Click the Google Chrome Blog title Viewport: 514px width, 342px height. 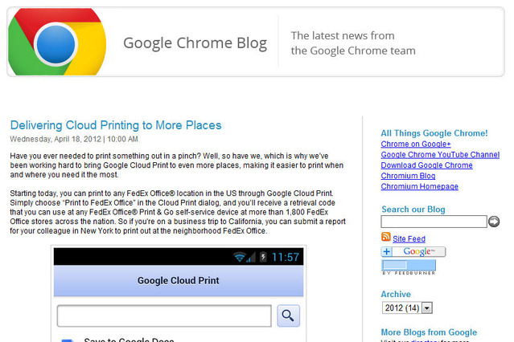[x=195, y=43]
